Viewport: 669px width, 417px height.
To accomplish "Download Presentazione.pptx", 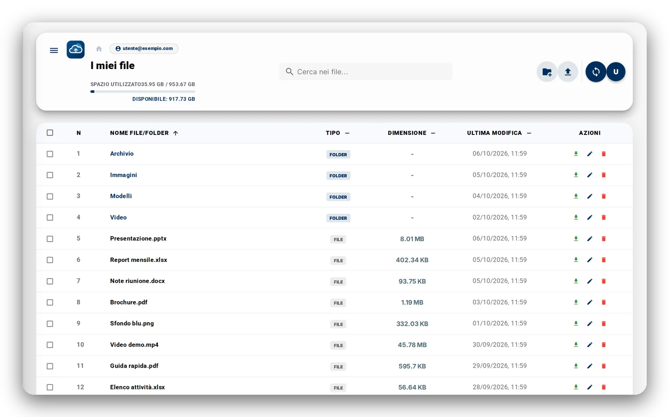I will coord(576,239).
